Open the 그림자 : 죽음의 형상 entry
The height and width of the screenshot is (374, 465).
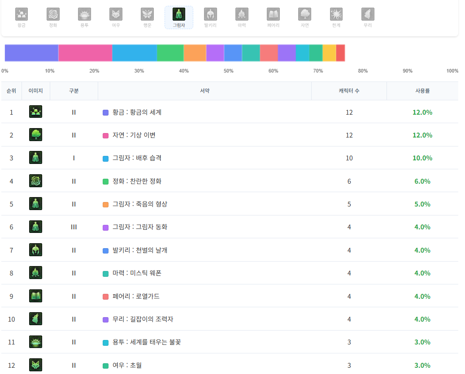[x=139, y=204]
